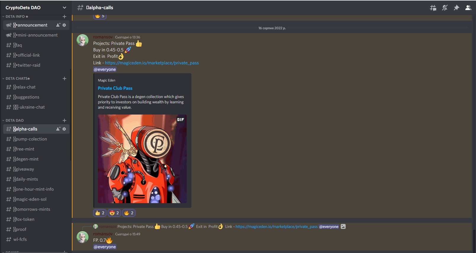Toggle notification settings bell icon
Screen dimensions: 476x253
click(x=445, y=8)
